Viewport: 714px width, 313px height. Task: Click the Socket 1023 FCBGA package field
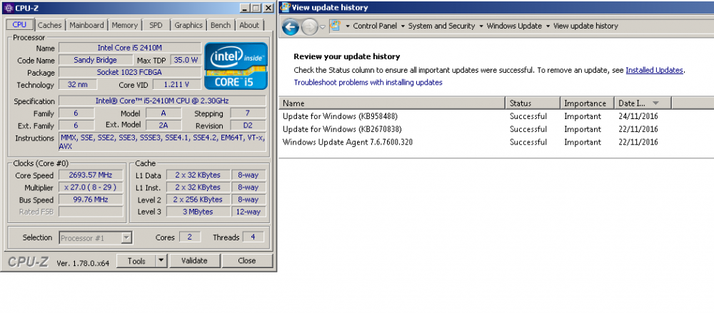coord(130,72)
